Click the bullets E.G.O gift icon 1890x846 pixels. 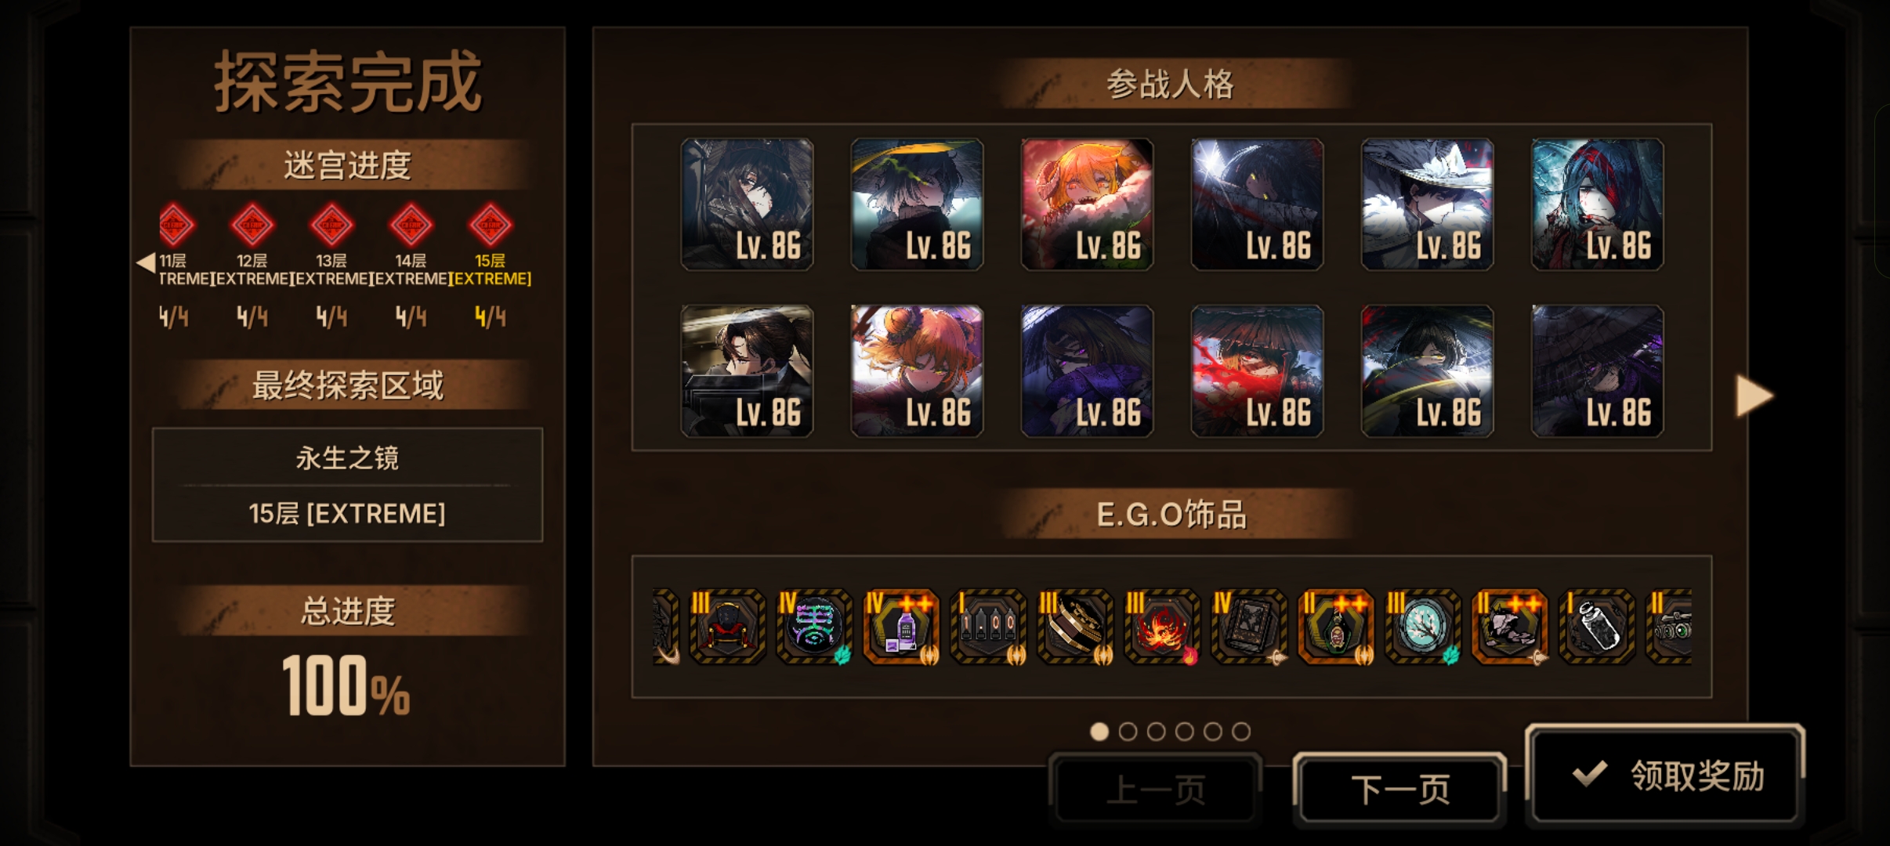click(988, 627)
